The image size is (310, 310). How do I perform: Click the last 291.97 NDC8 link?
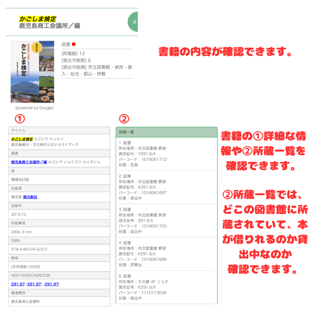tap(51, 284)
